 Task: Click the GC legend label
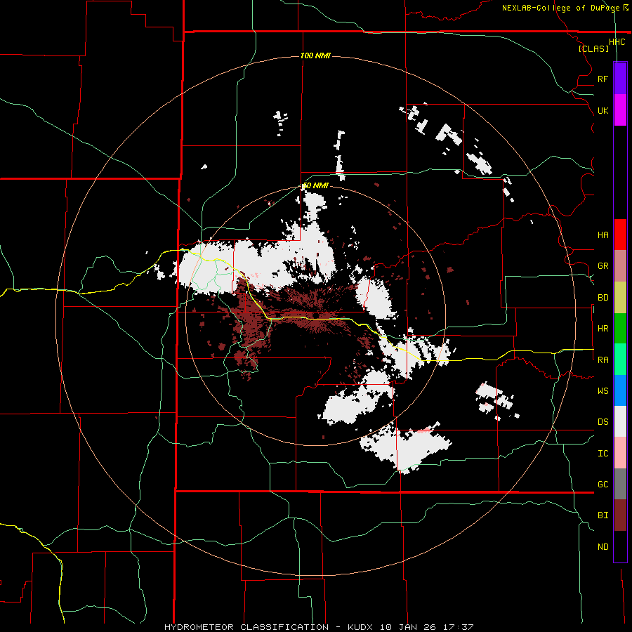coord(603,485)
